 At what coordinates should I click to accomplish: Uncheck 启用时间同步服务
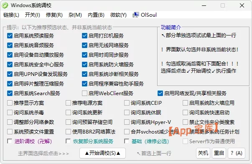[84, 55]
